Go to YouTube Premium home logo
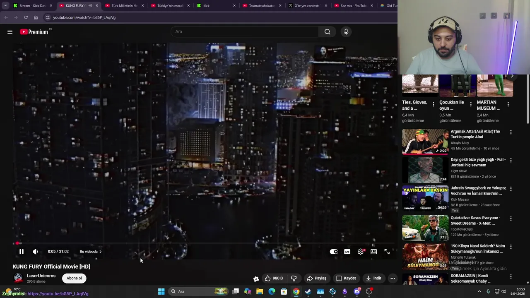 34,32
